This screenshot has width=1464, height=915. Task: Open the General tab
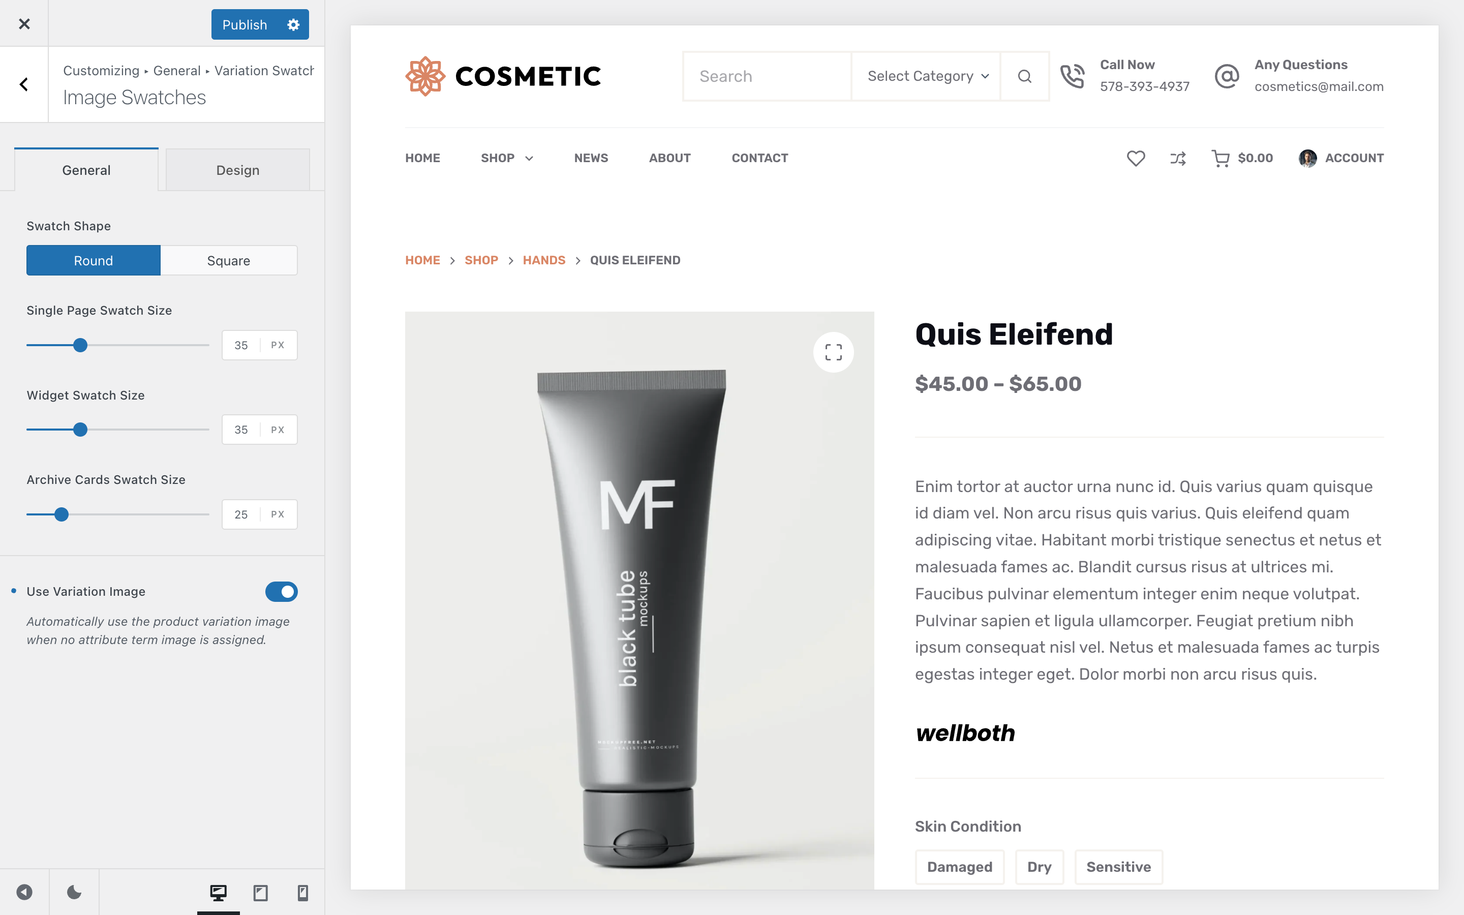point(86,170)
